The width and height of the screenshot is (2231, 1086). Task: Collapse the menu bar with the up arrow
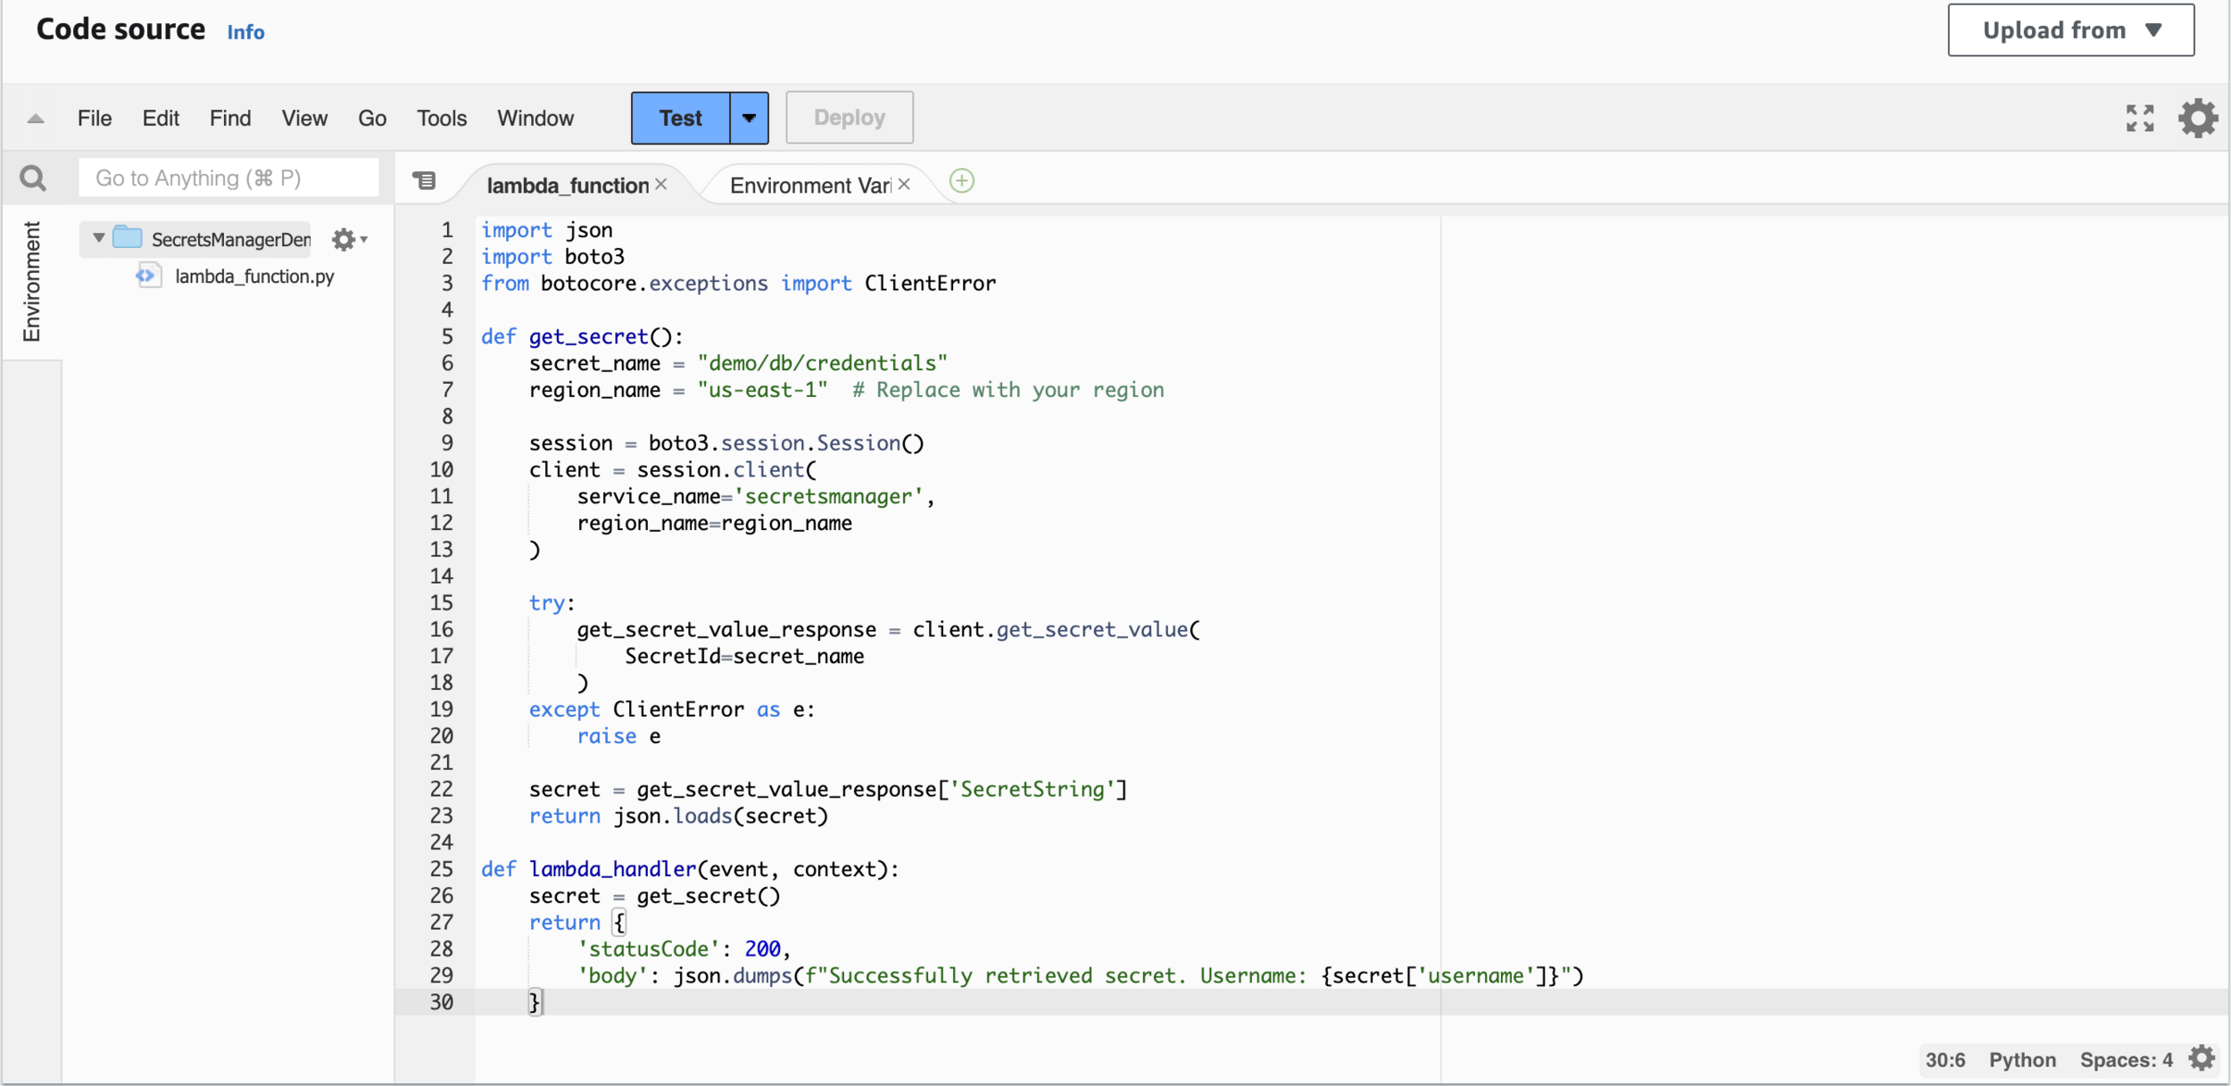coord(36,118)
